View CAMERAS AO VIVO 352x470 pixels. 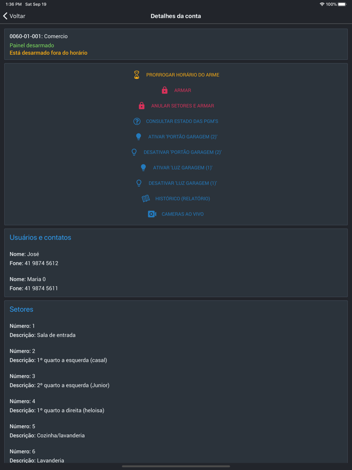pyautogui.click(x=183, y=214)
